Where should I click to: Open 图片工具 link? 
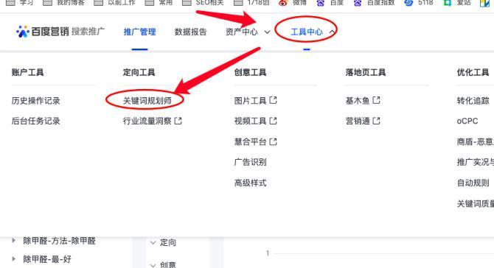click(250, 101)
